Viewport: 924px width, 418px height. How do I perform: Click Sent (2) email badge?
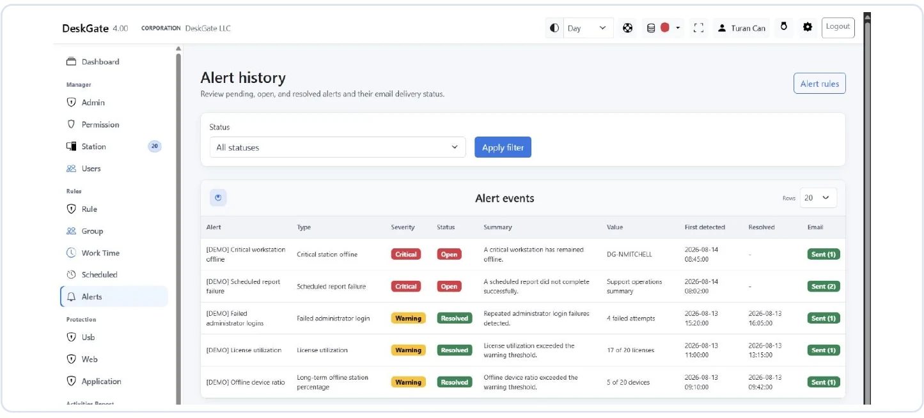point(824,287)
